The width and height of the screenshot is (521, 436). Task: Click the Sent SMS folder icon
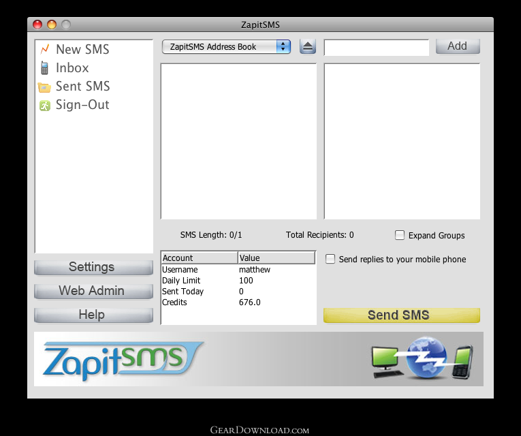44,87
